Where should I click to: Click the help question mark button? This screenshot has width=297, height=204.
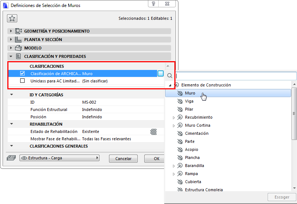point(153,4)
